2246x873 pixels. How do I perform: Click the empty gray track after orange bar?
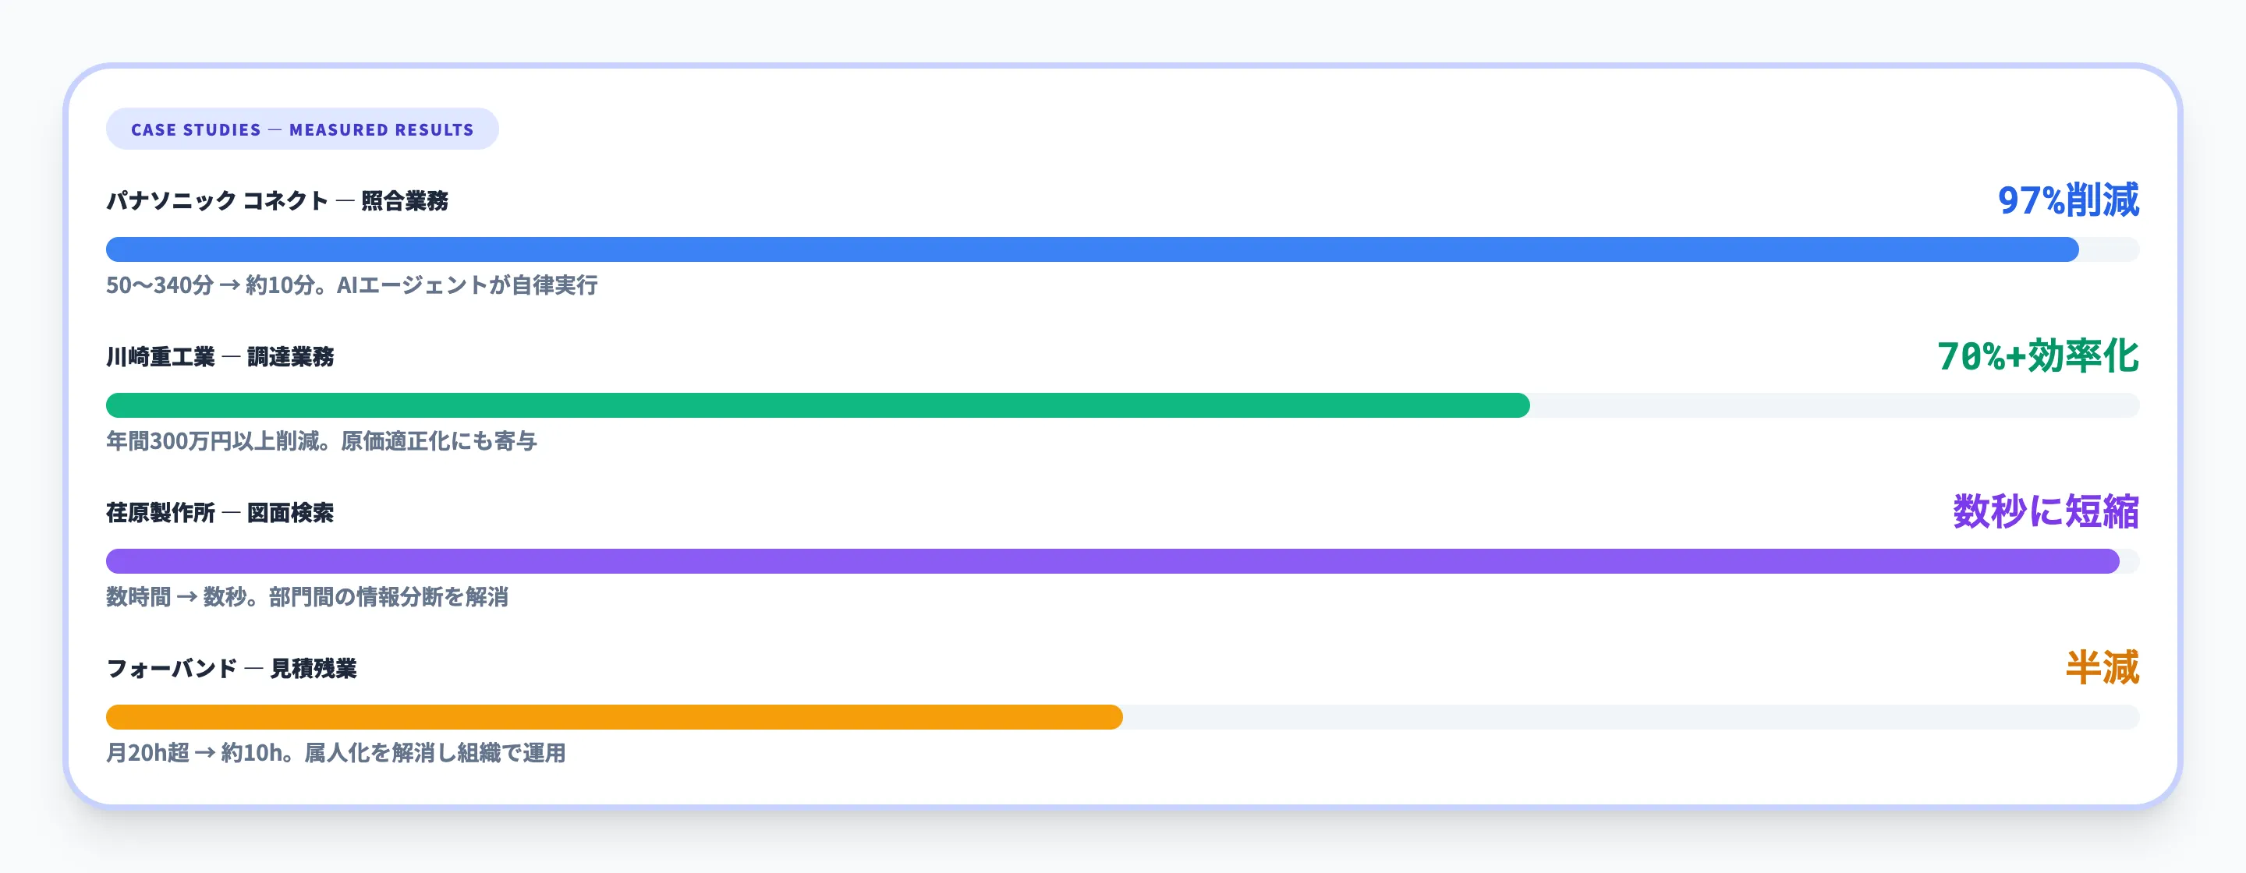1631,718
